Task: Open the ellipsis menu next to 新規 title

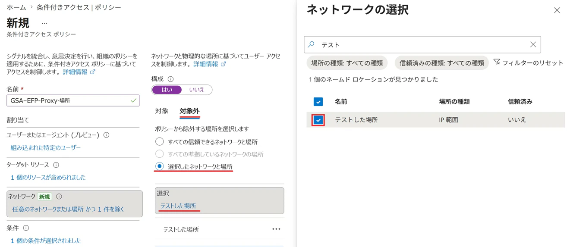Action: 44,23
